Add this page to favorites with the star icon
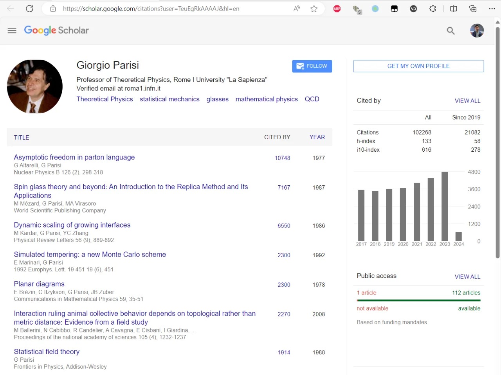Viewport: 501px width, 375px height. point(314,9)
